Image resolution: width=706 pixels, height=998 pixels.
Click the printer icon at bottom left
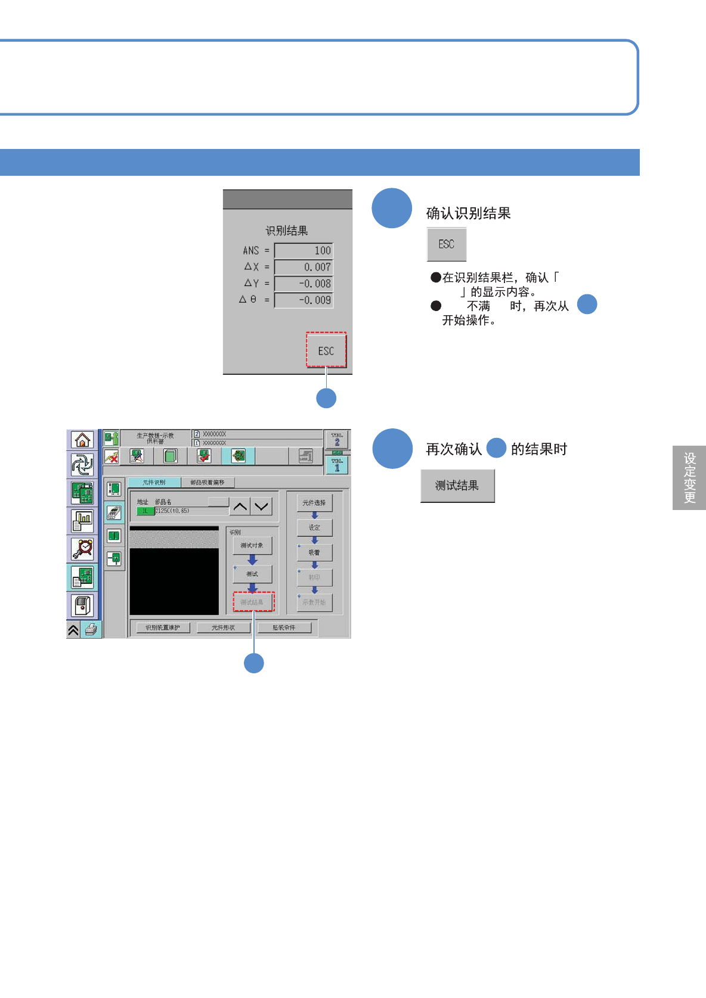91,630
